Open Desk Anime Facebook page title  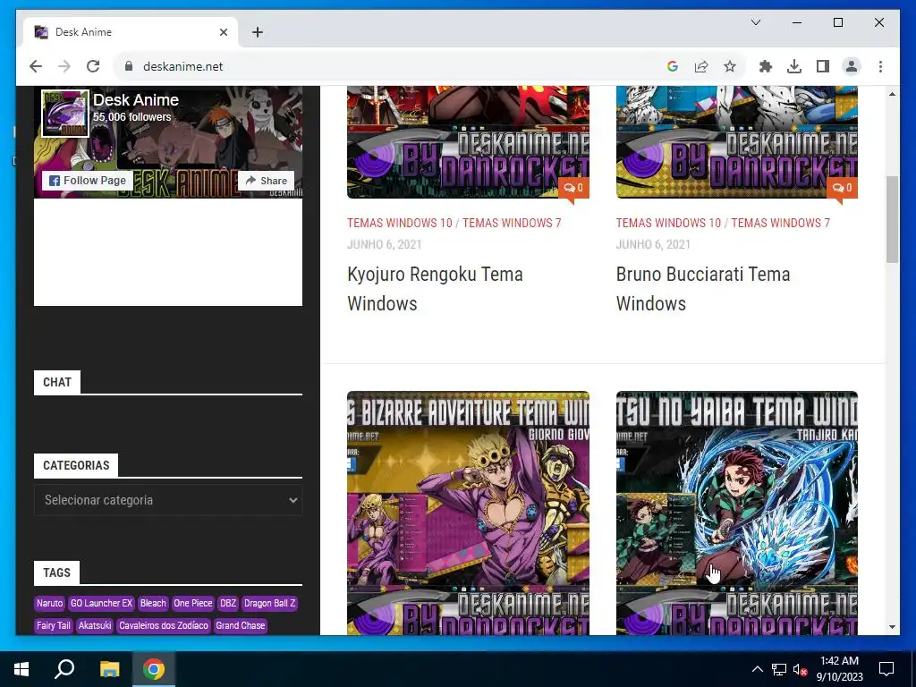tap(136, 100)
